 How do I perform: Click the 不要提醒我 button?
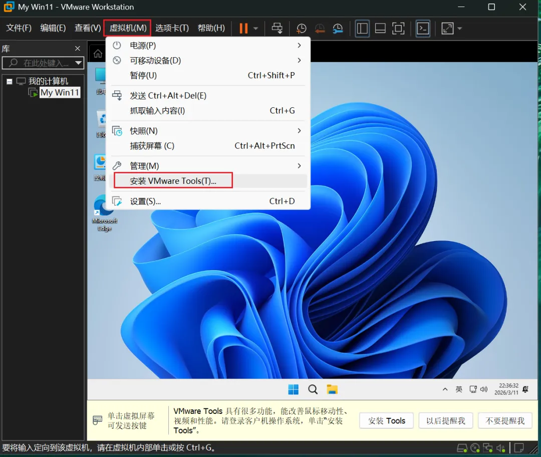click(x=505, y=421)
